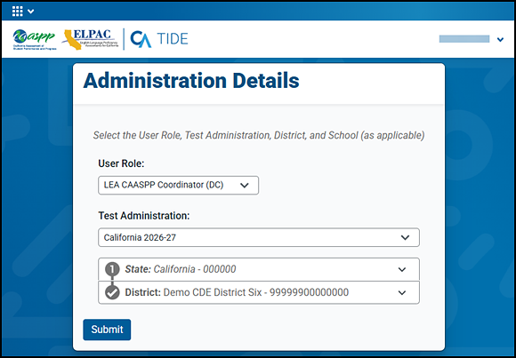Expand the District Demo CDE District Six row
Viewport: 516px width, 358px height.
tap(259, 292)
